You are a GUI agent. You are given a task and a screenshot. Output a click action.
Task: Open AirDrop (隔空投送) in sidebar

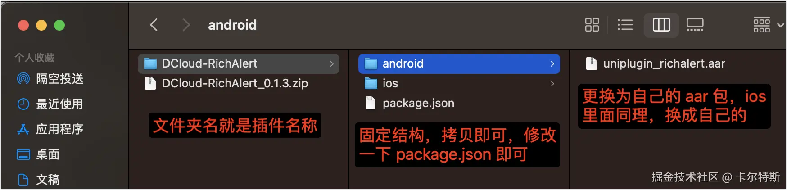click(50, 79)
